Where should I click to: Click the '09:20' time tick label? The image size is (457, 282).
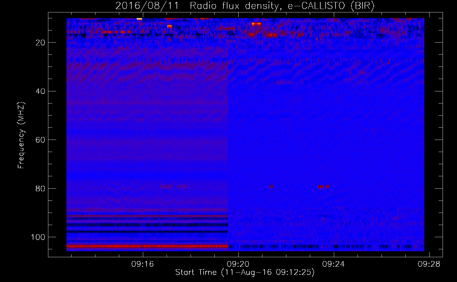pyautogui.click(x=238, y=264)
